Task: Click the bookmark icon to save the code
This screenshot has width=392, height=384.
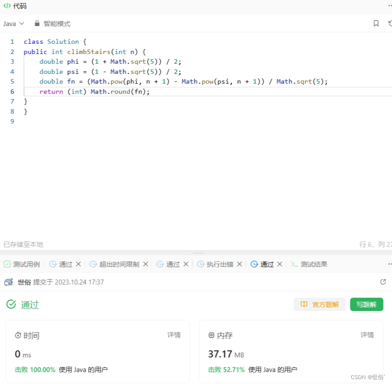Action: pyautogui.click(x=376, y=23)
